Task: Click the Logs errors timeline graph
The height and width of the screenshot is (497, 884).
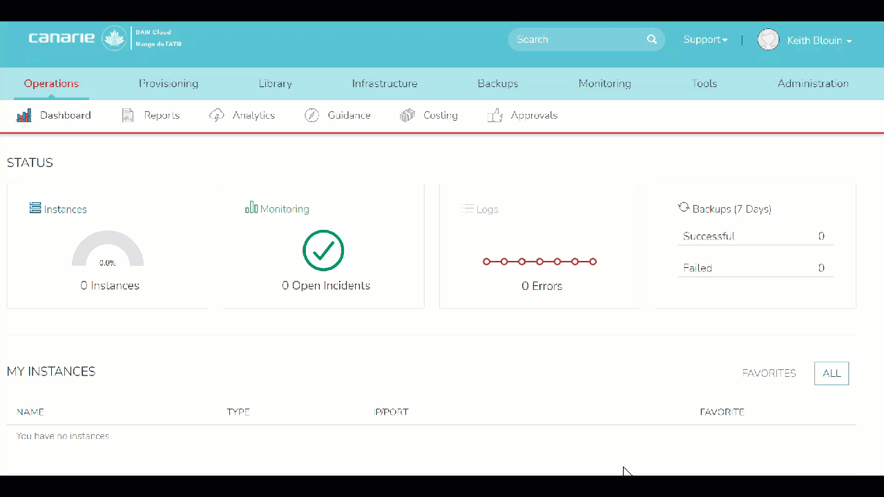Action: pos(539,262)
